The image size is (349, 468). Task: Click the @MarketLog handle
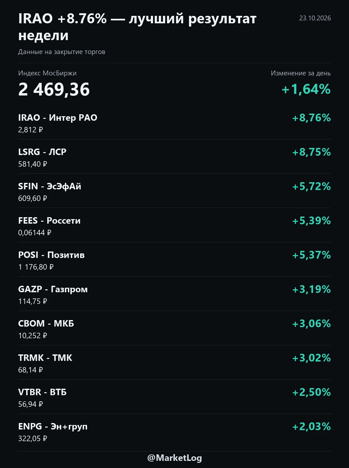click(174, 458)
